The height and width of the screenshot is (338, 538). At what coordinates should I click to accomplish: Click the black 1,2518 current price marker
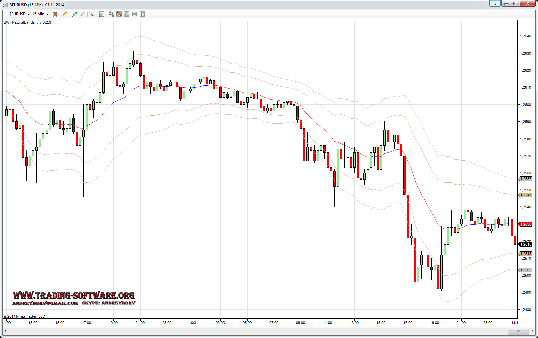pyautogui.click(x=525, y=244)
